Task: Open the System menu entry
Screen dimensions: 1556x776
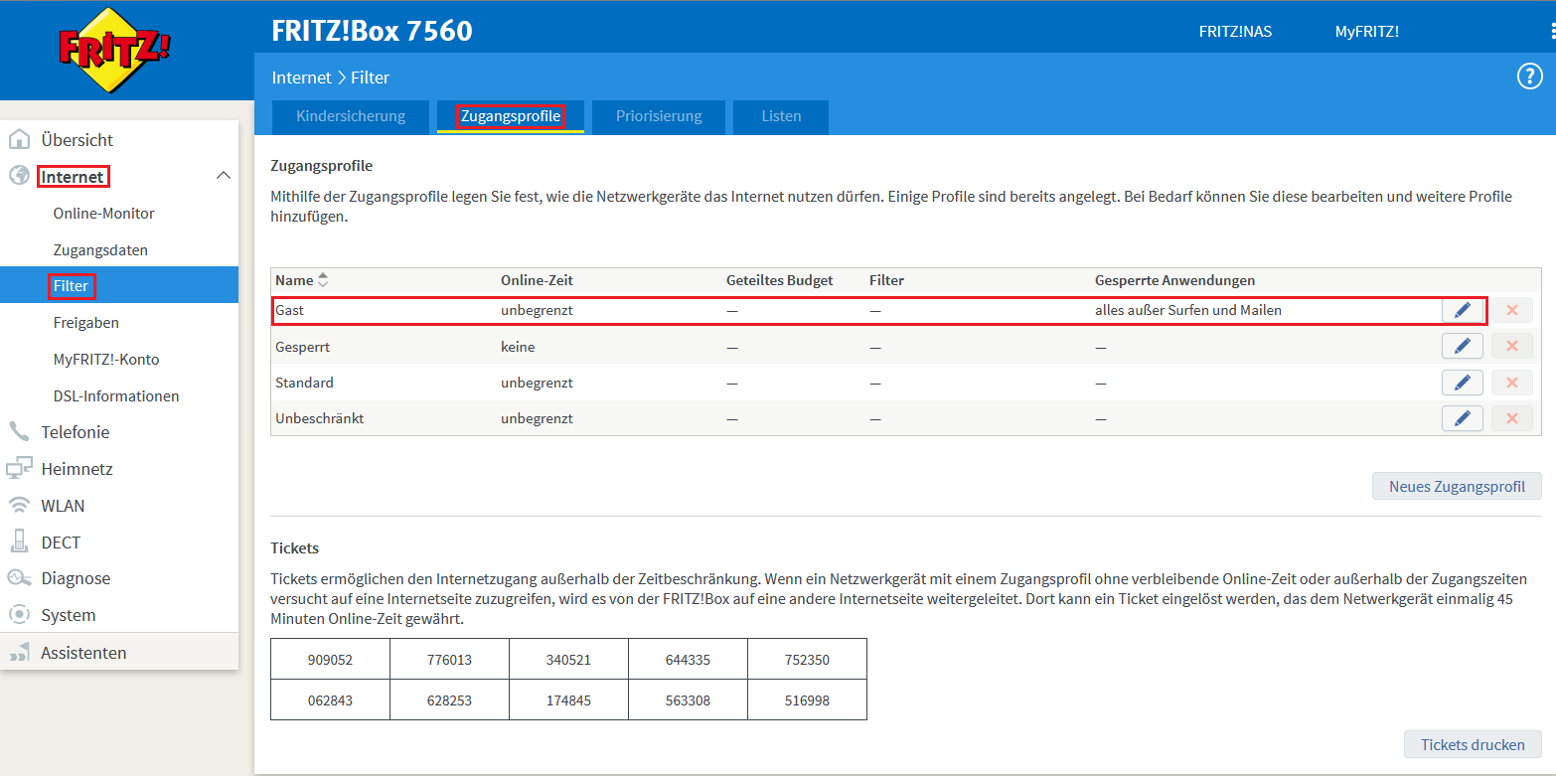Action: pyautogui.click(x=69, y=615)
